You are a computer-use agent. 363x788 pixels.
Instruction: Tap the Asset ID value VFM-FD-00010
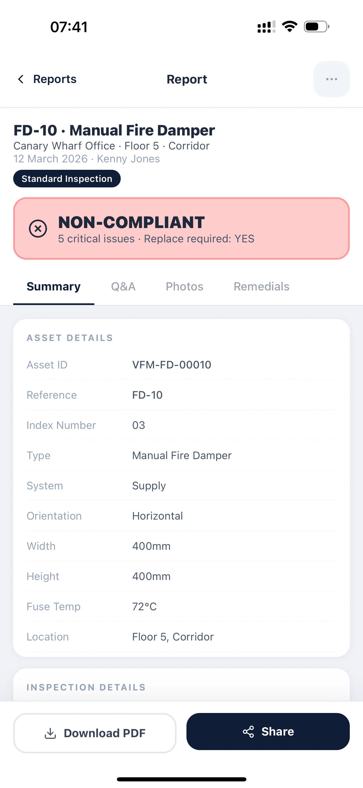click(x=171, y=365)
